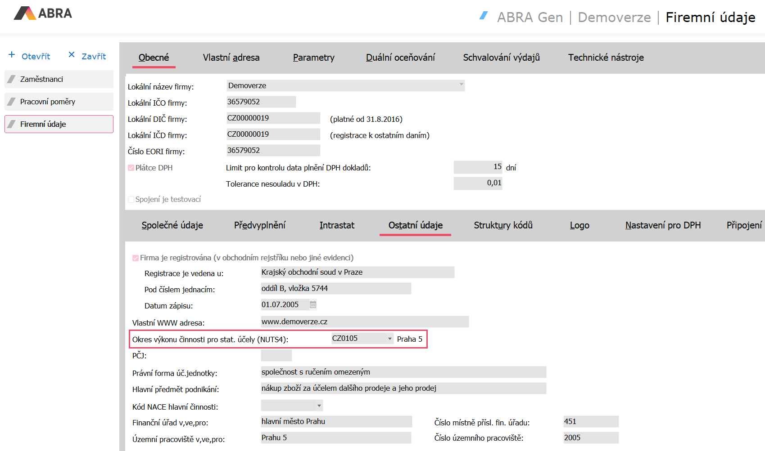The image size is (765, 451).
Task: Expand the Lokální název firmy dropdown
Action: click(461, 85)
